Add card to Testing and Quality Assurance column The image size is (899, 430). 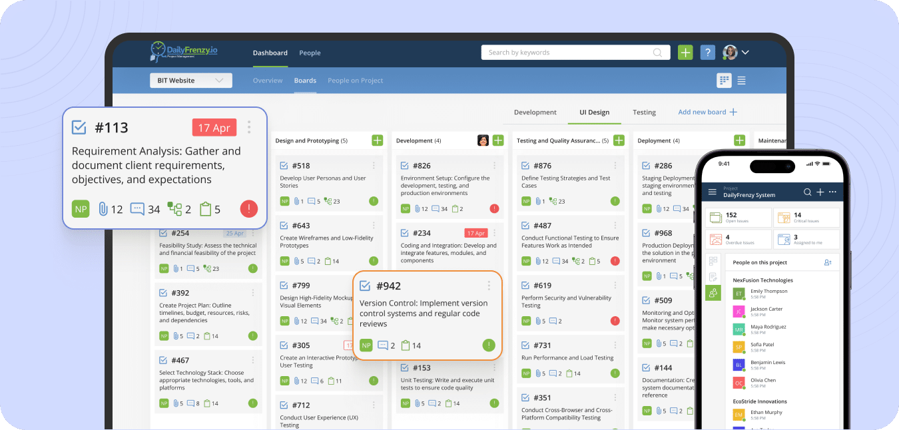[619, 140]
